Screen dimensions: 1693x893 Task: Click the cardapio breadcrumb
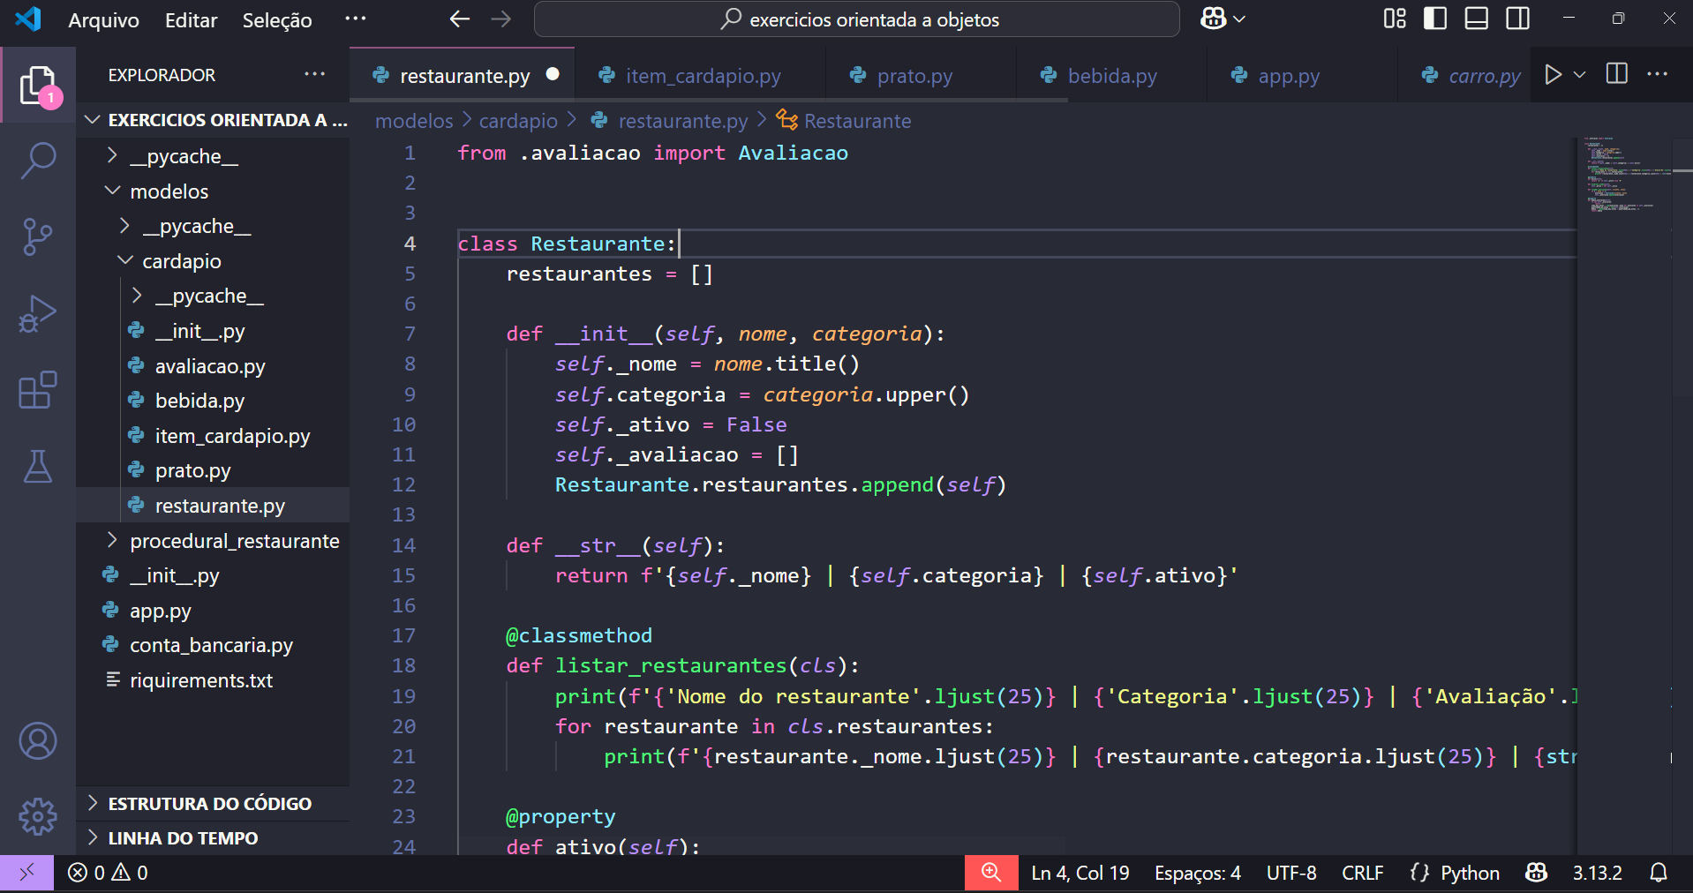(518, 121)
